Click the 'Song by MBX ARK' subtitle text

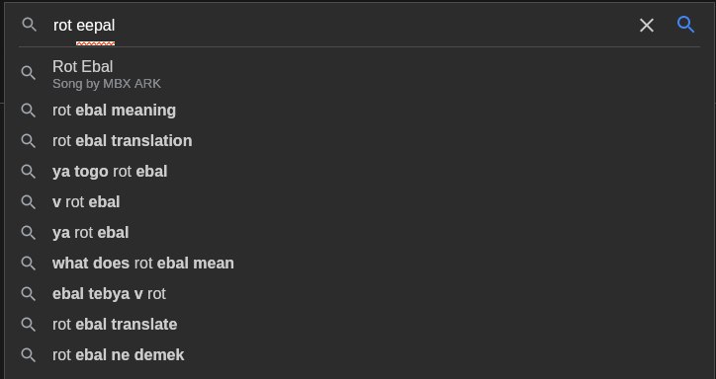[x=107, y=84]
